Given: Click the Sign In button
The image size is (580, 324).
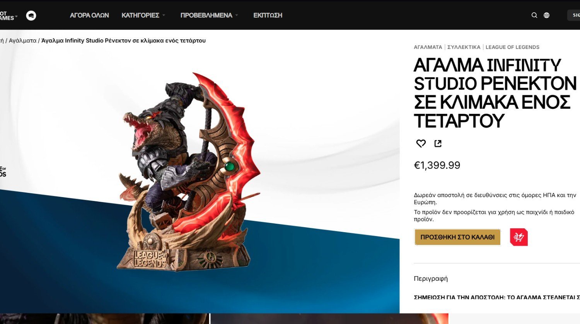Looking at the screenshot, I should point(574,15).
